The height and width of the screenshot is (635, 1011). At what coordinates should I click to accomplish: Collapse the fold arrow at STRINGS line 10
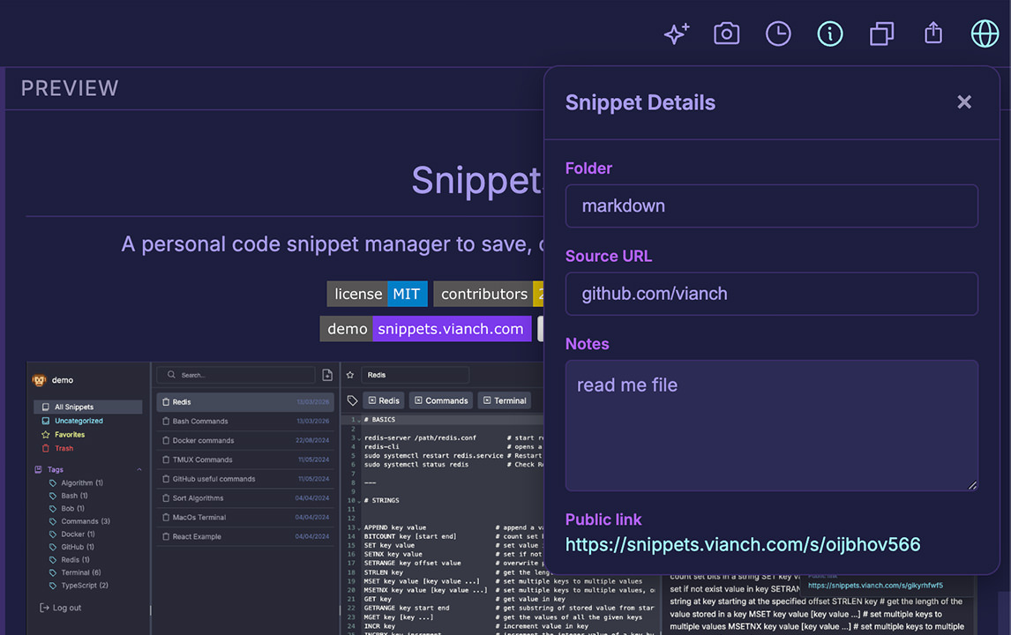point(359,501)
